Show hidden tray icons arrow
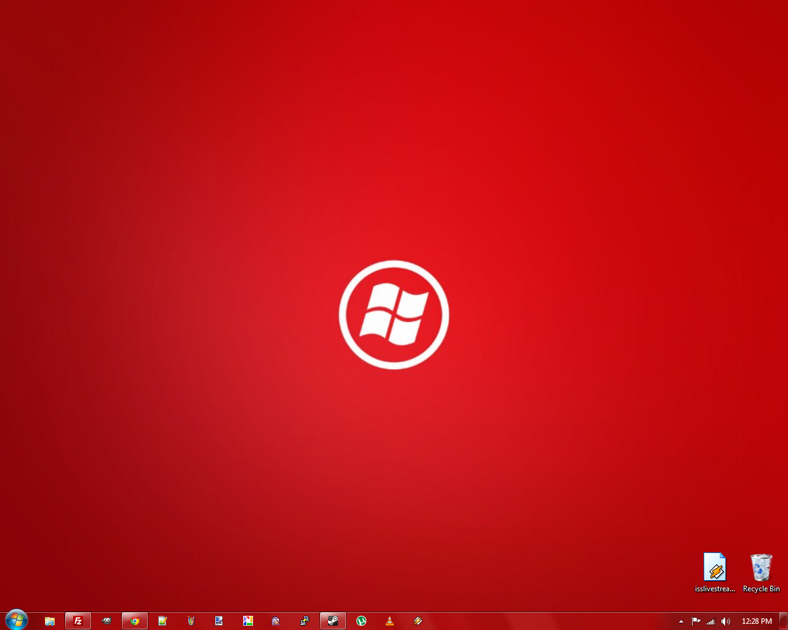The image size is (788, 630). click(x=681, y=621)
